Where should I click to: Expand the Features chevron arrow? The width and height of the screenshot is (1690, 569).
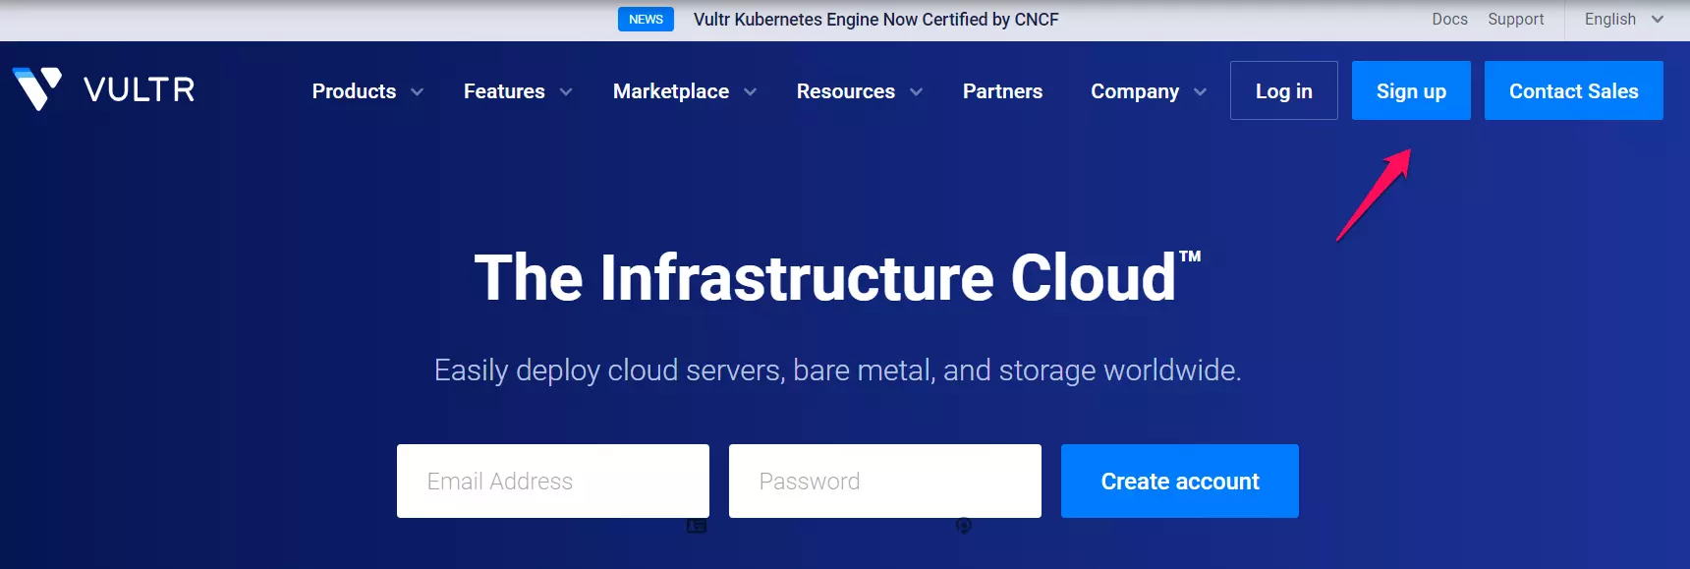566,92
